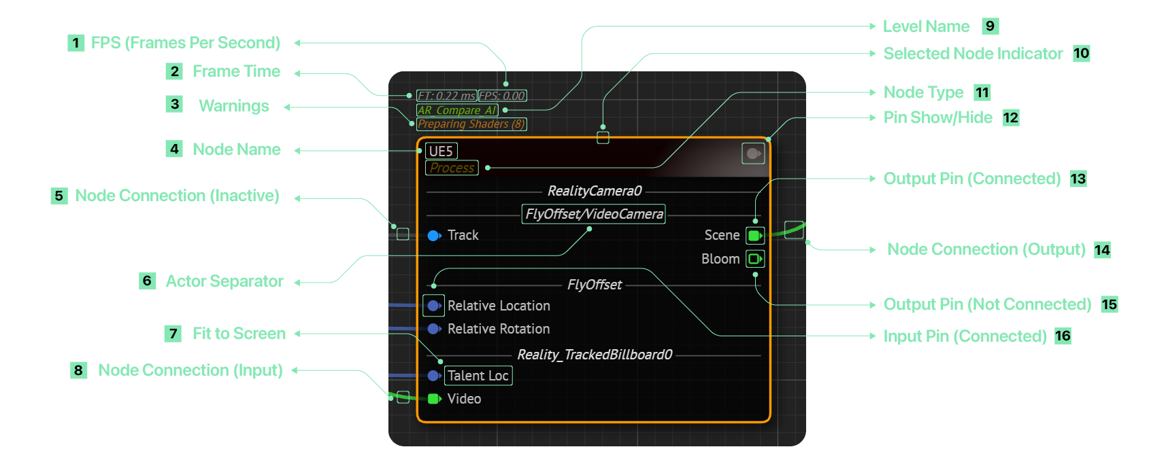
Task: Click the Talent Loc input pin
Action: tap(433, 376)
